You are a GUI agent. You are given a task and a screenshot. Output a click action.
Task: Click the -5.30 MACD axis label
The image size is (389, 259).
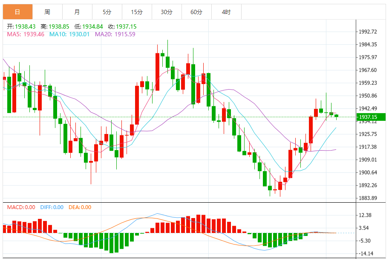click(365, 241)
